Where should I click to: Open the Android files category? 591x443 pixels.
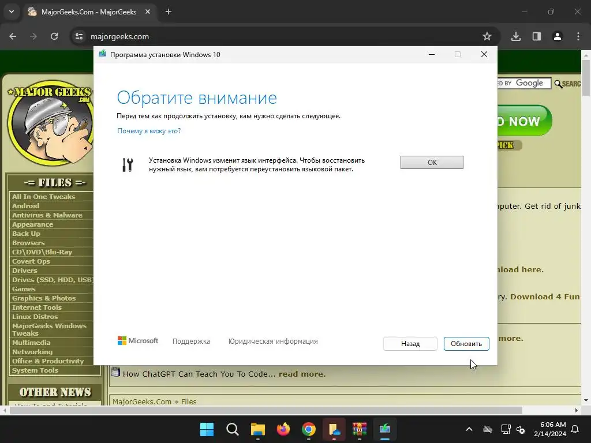click(x=25, y=206)
